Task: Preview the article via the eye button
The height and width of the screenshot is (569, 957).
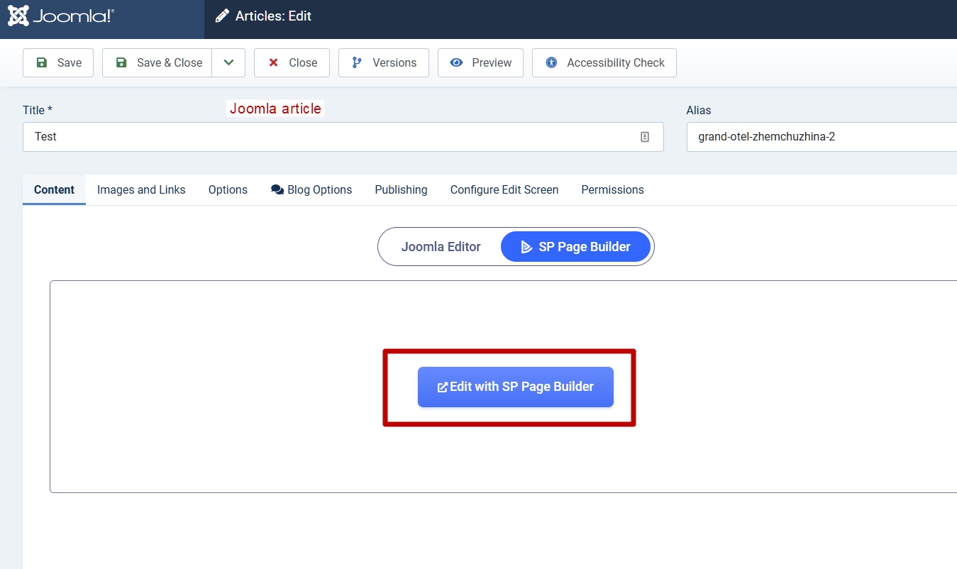Action: tap(480, 62)
